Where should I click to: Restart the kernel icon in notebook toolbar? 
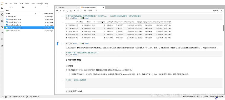pyautogui.click(x=82, y=11)
